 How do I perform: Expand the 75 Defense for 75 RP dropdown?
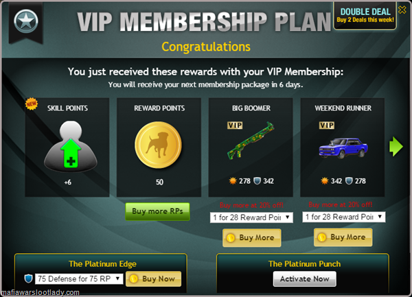[x=79, y=278]
